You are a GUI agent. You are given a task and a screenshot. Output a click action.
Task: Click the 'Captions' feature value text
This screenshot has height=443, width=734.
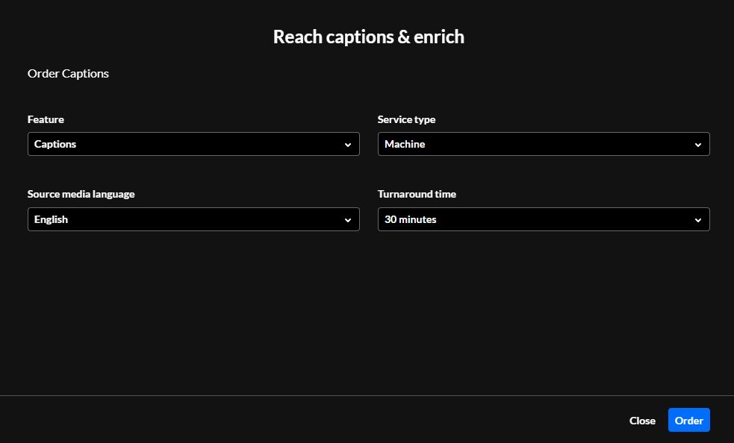click(x=55, y=144)
